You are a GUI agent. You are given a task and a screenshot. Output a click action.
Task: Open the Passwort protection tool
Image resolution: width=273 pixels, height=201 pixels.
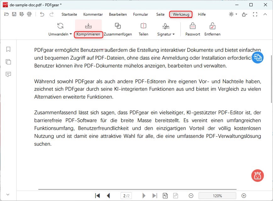coord(192,29)
